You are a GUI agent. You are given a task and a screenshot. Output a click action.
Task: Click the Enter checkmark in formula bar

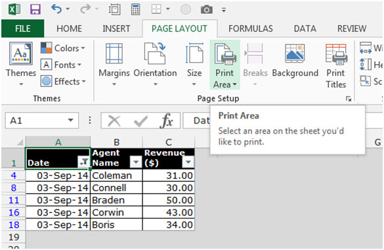click(140, 121)
